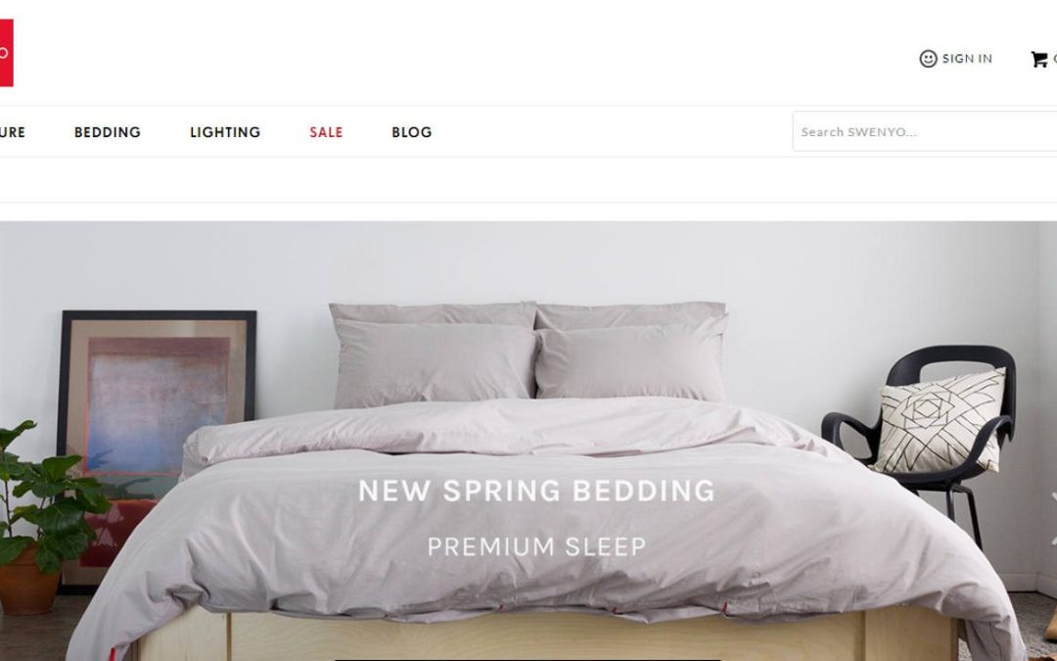Screen dimensions: 1057x661
Task: Click the smiley face account icon
Action: click(x=928, y=59)
